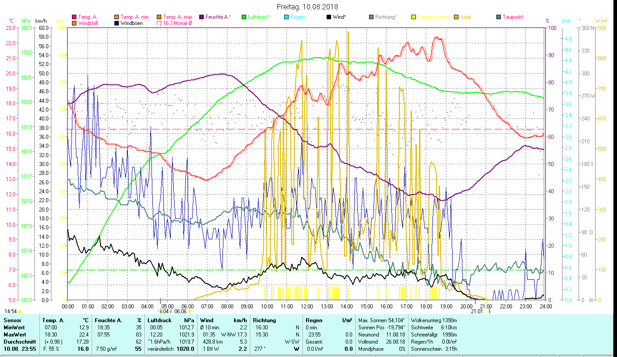This screenshot has width=617, height=357.
Task: Select the purple Feuchte A.* legend swatch
Action: 201,17
